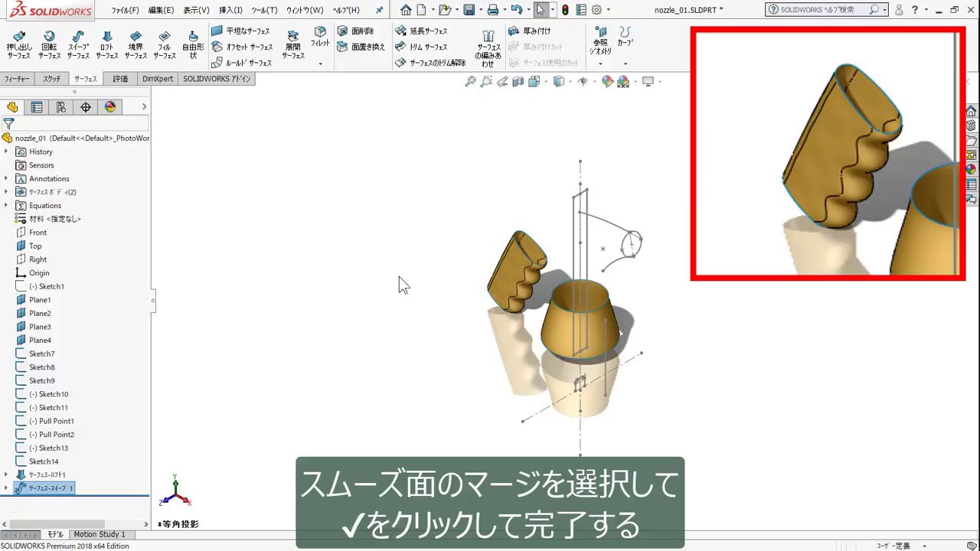Click ルールドサーフェス (Ruled Surface) tool
The width and height of the screenshot is (980, 551).
[x=241, y=63]
